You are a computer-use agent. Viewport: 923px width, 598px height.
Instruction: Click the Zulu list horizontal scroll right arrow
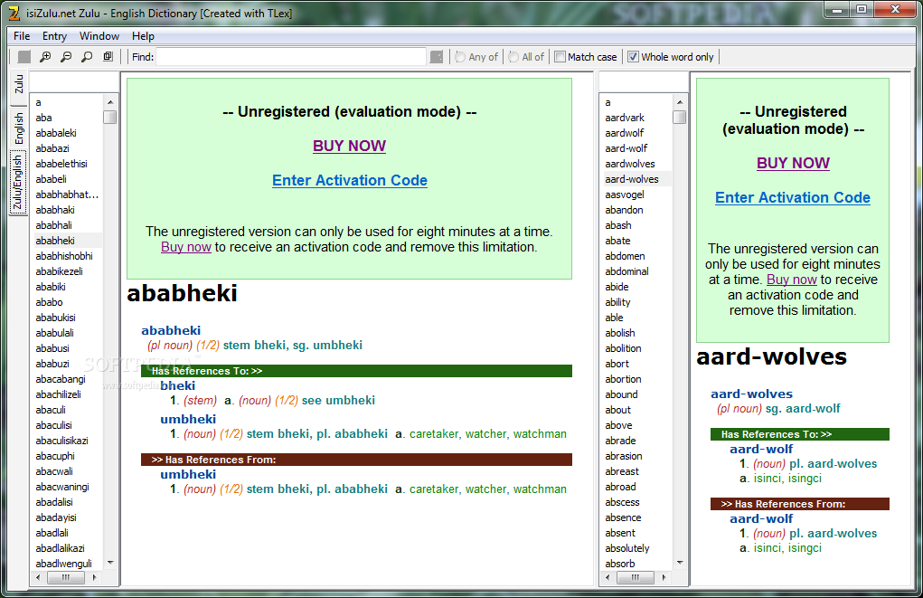(x=94, y=578)
